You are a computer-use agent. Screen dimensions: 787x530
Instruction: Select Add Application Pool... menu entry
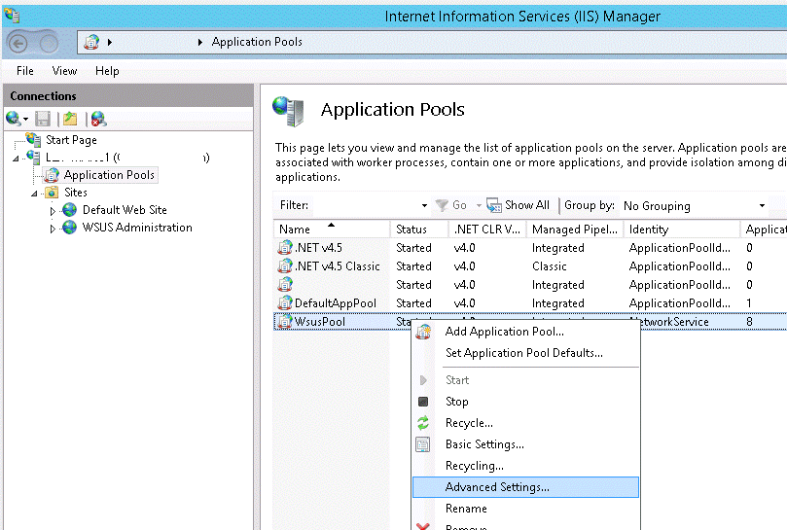click(x=525, y=332)
